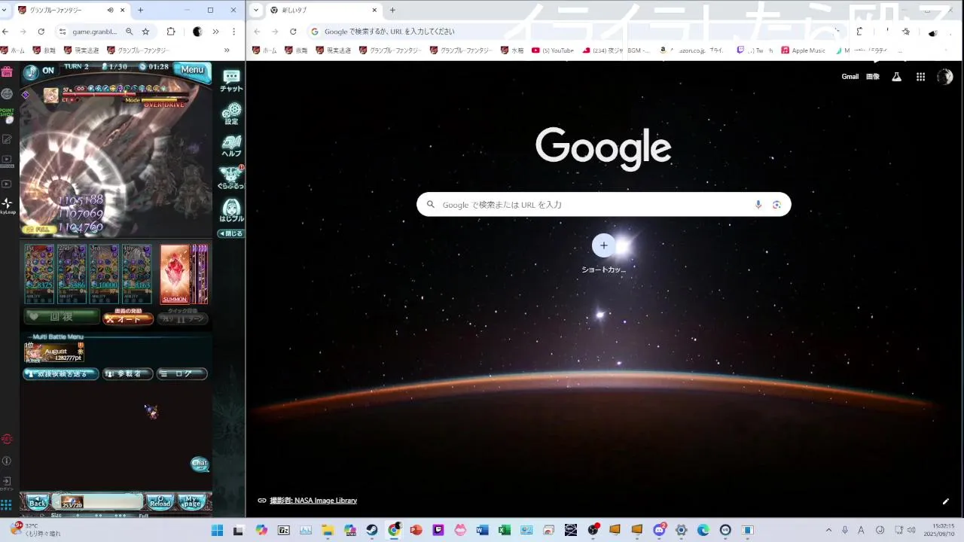Select the 2nd character ability card
Screen dimensions: 964x542
pos(72,274)
